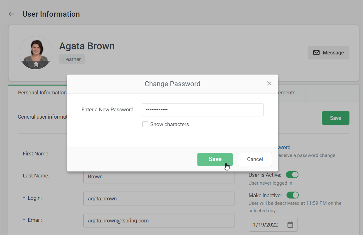Click the partially hidden password link
Viewport: 363px width, 235px height.
point(284,147)
